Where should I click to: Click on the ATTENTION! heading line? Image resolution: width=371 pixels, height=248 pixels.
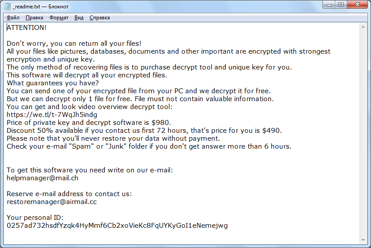tap(26, 28)
